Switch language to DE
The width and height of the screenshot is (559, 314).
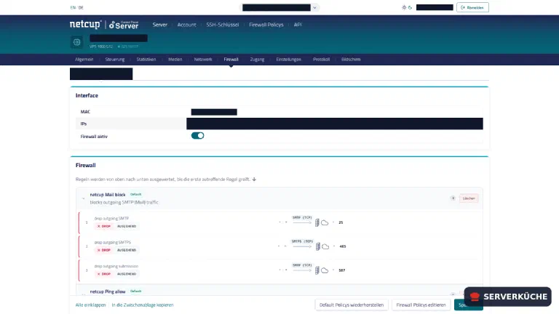(81, 7)
